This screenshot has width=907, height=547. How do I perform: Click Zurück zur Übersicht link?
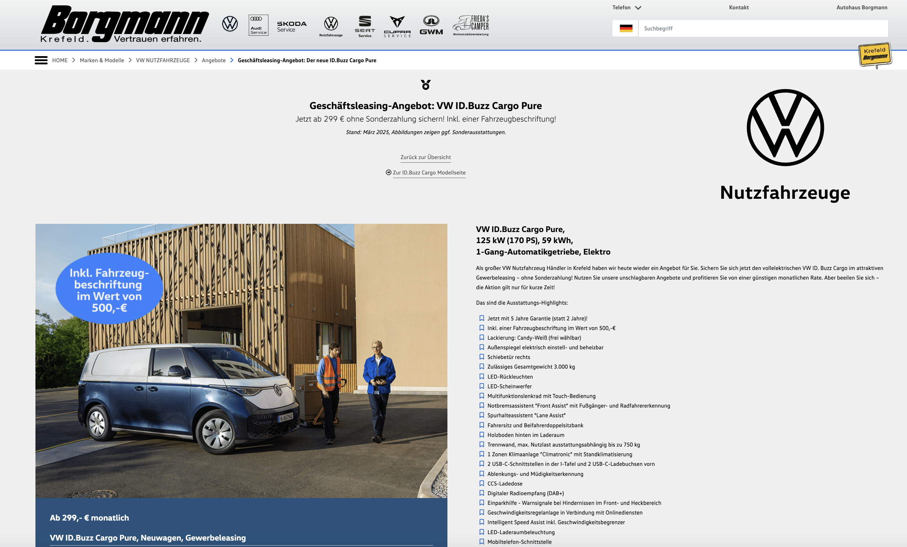426,157
